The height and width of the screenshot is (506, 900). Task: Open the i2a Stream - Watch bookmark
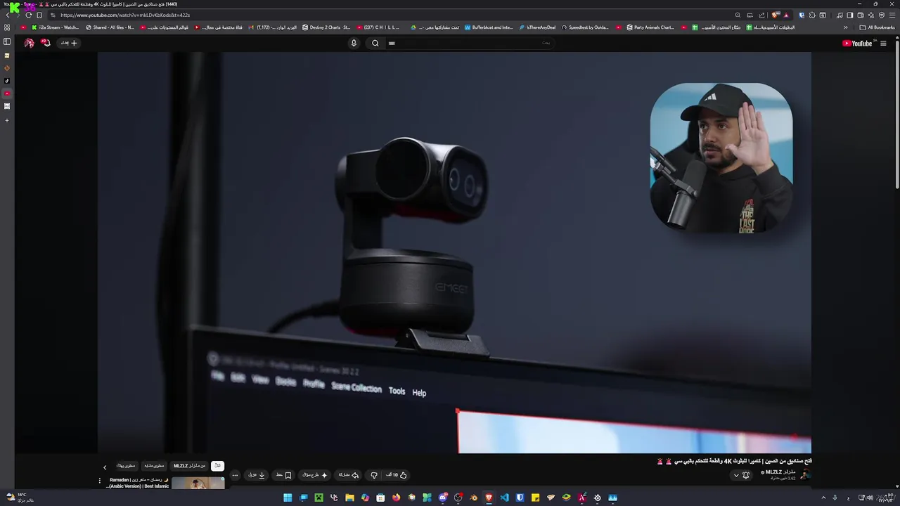tap(56, 27)
